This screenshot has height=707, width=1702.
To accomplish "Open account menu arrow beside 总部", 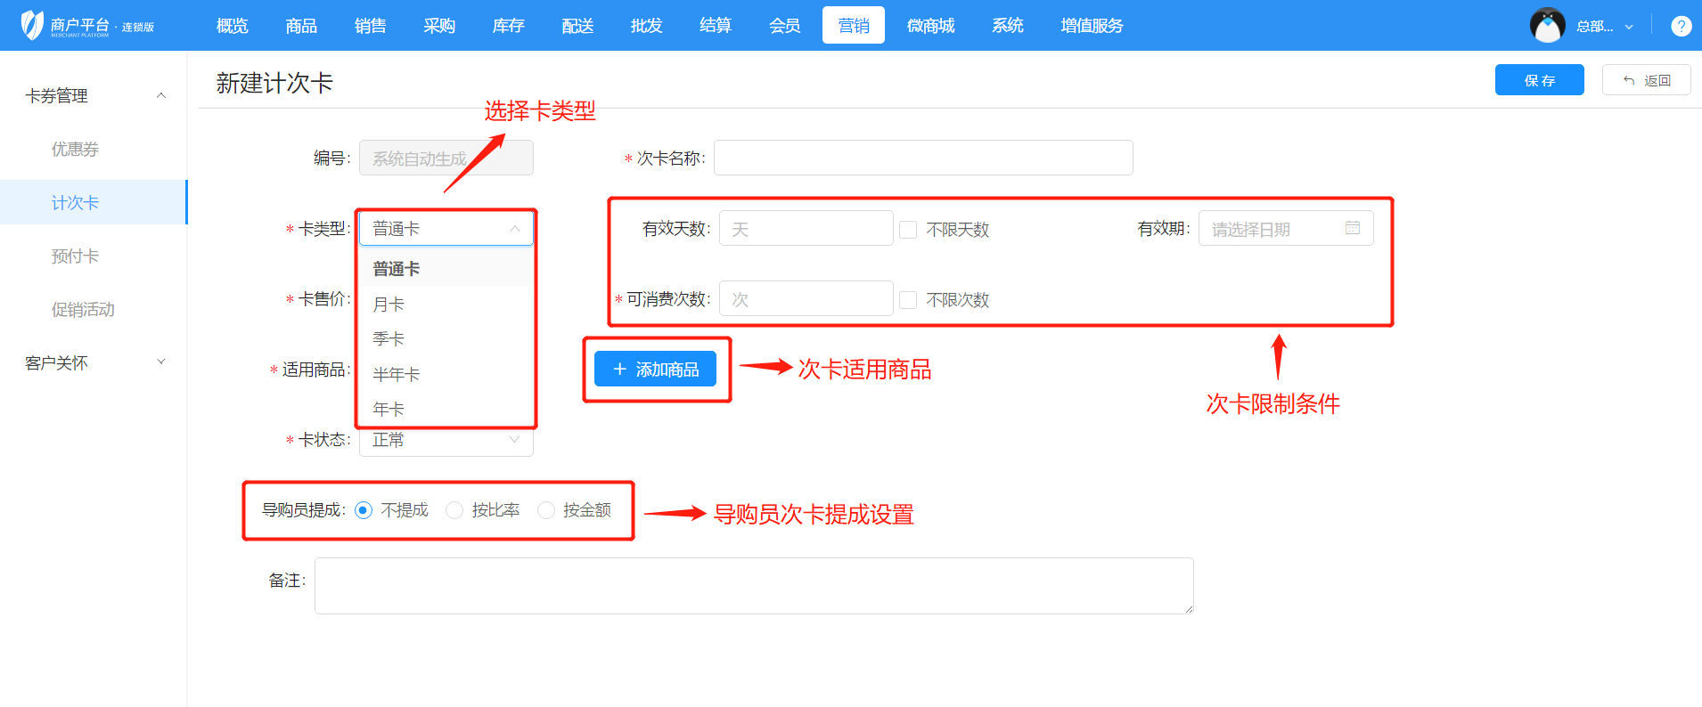I will (x=1629, y=27).
